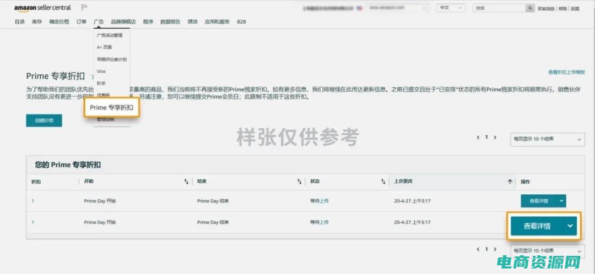Sort table by 结束 column arrows
The image size is (595, 274).
click(299, 182)
